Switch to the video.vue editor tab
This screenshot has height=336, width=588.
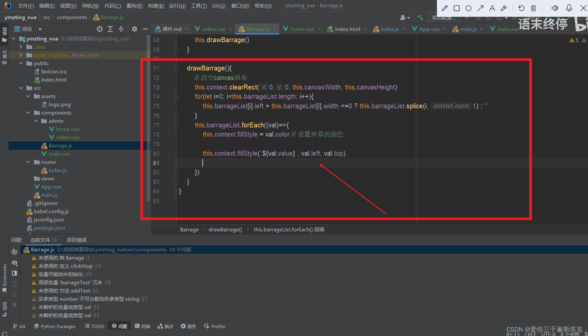click(213, 29)
